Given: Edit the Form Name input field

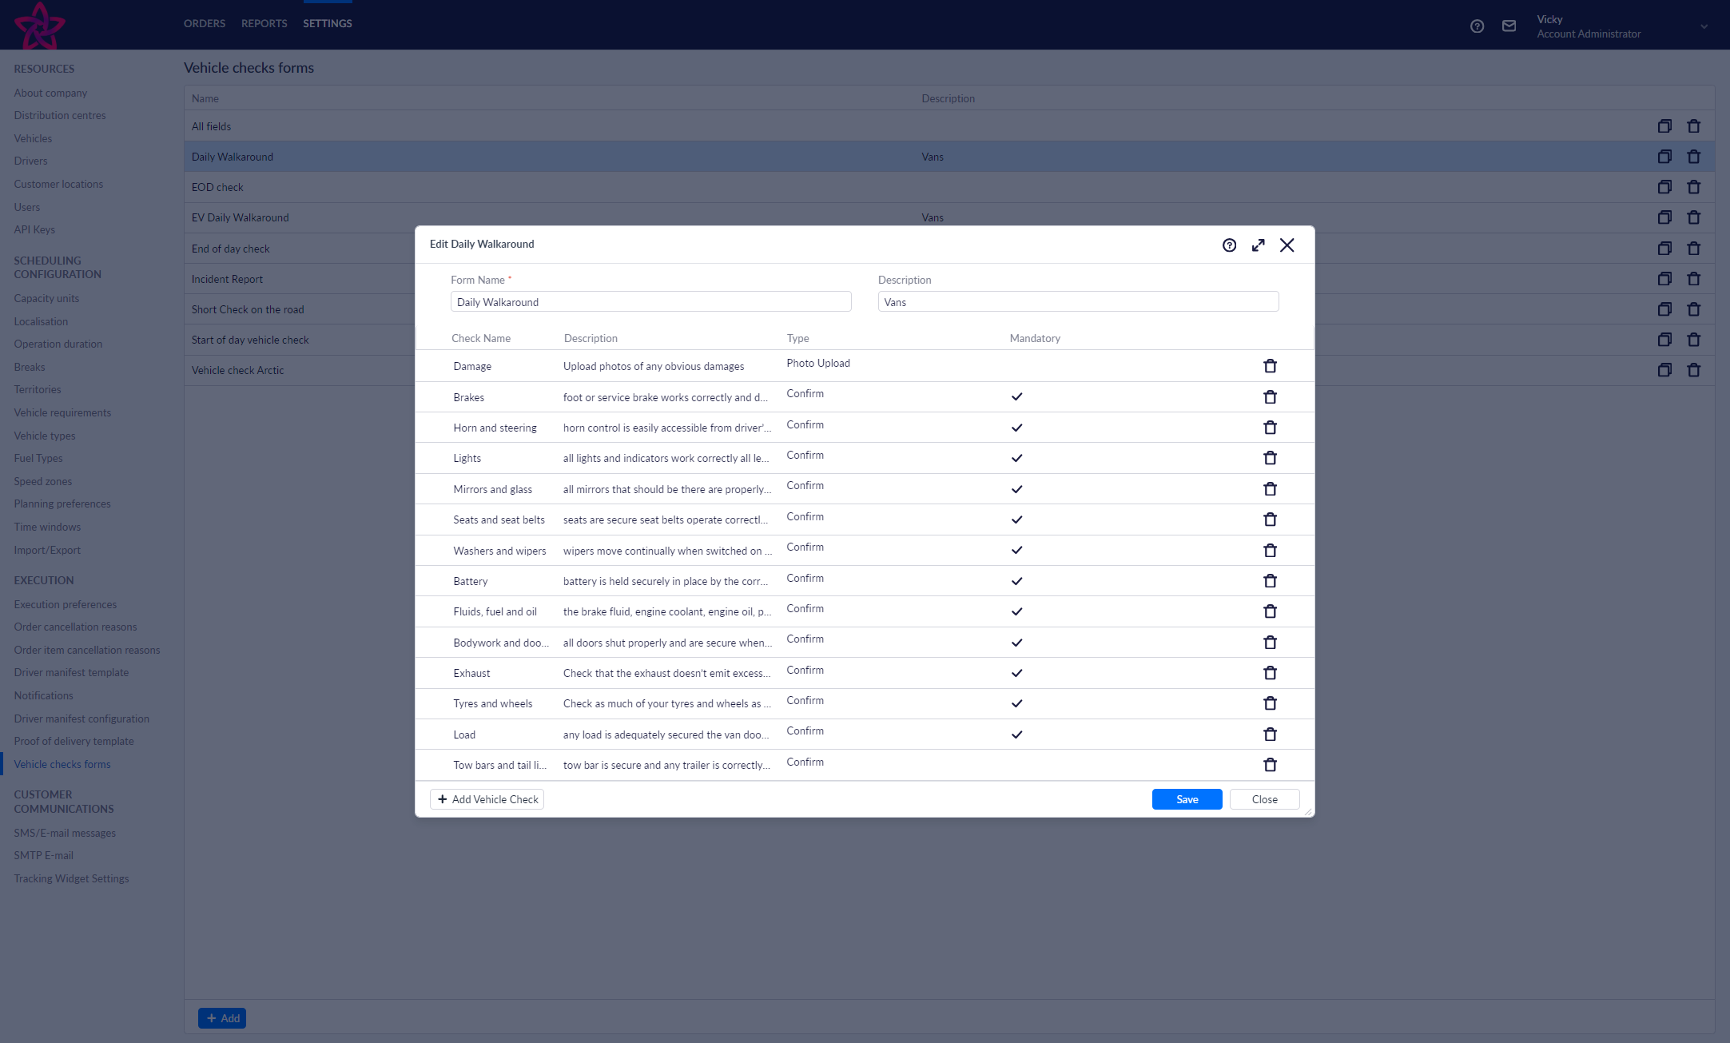Looking at the screenshot, I should 650,302.
